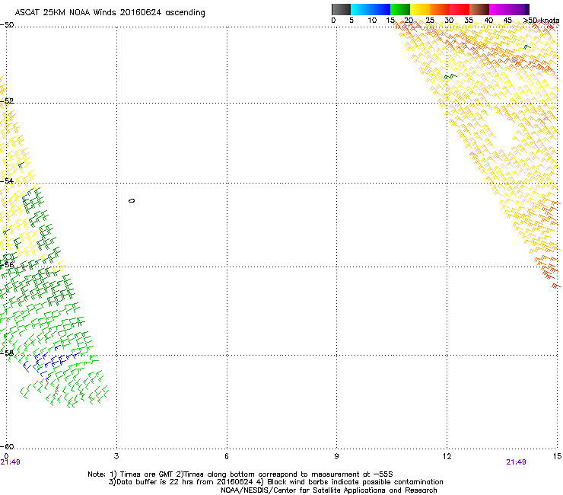Click the '12' longitude axis label
Image resolution: width=563 pixels, height=495 pixels.
(x=447, y=456)
